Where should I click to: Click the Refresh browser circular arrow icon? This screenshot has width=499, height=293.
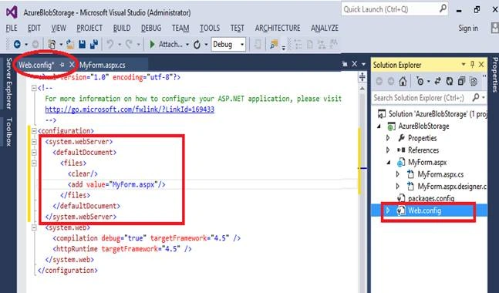tap(197, 45)
